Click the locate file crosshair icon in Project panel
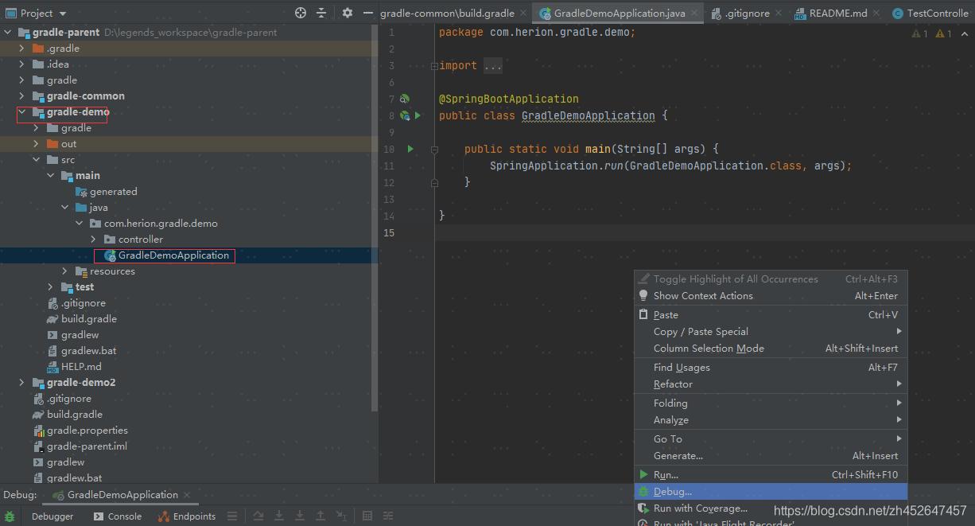The height and width of the screenshot is (526, 975). point(300,13)
